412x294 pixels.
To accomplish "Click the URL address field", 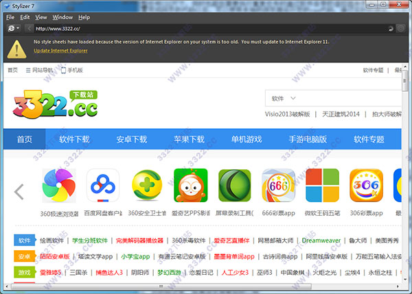I will 210,29.
